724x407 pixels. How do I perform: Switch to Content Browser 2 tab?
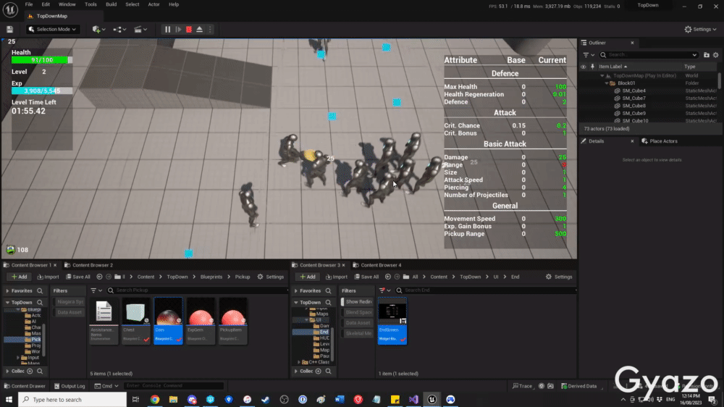coord(92,265)
